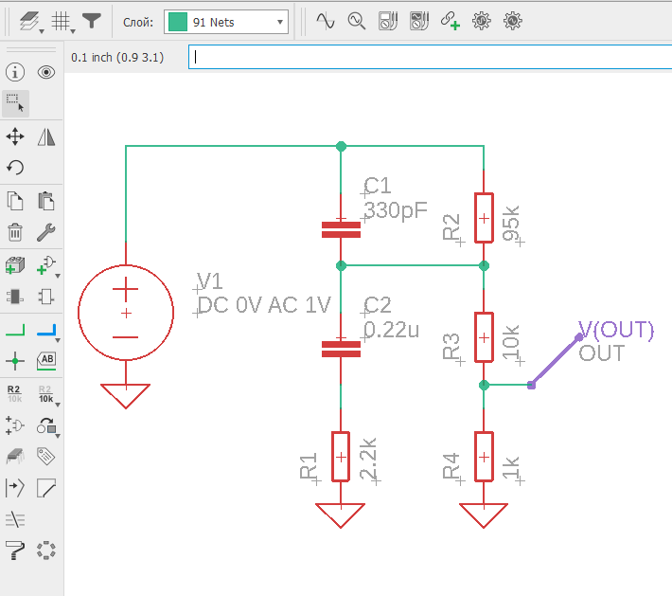Expand the grid settings dropdown arrow
Image resolution: width=672 pixels, height=596 pixels.
point(73,31)
